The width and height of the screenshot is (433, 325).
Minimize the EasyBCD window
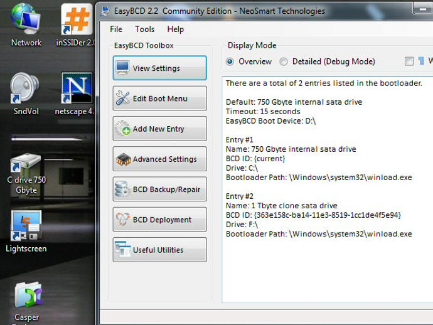click(422, 9)
